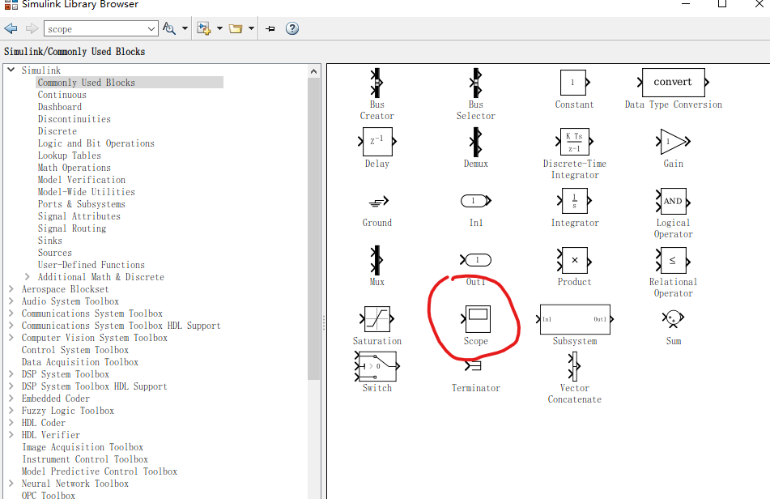Select the Relational Operator block
This screenshot has height=499, width=770.
(673, 260)
